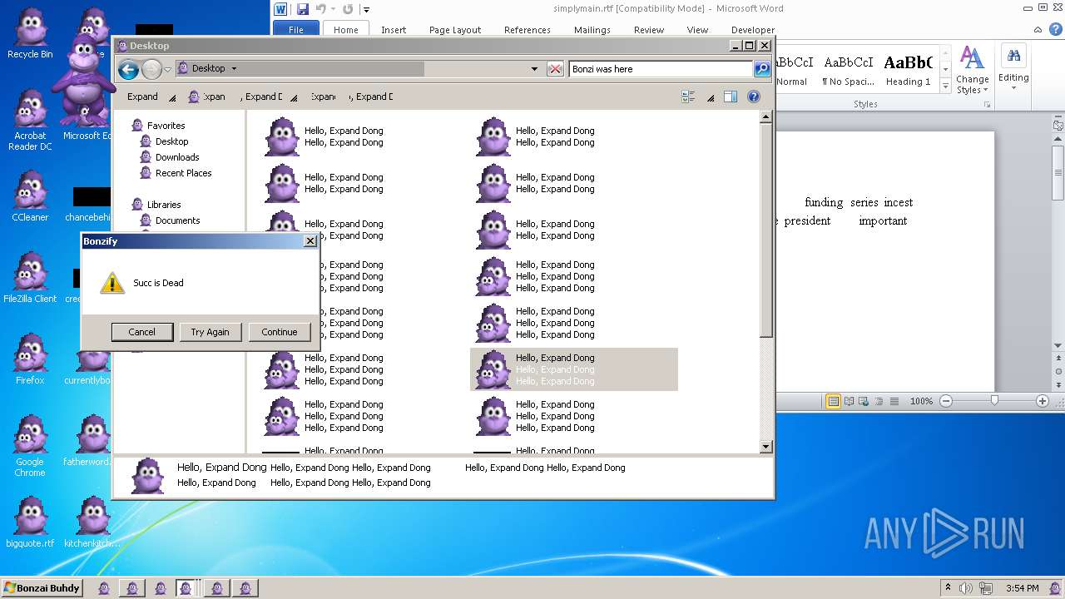Expand the Word Styles gallery More arrow
The height and width of the screenshot is (599, 1065).
tap(946, 87)
